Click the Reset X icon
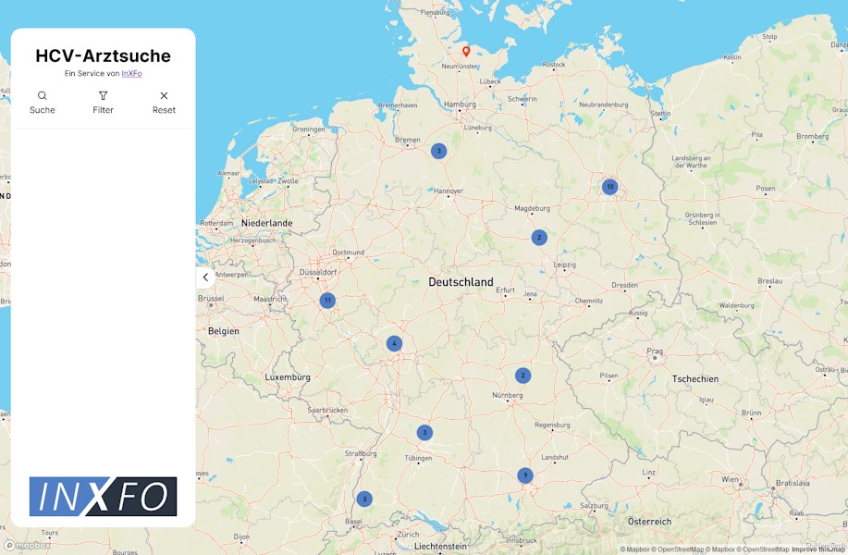 164,95
